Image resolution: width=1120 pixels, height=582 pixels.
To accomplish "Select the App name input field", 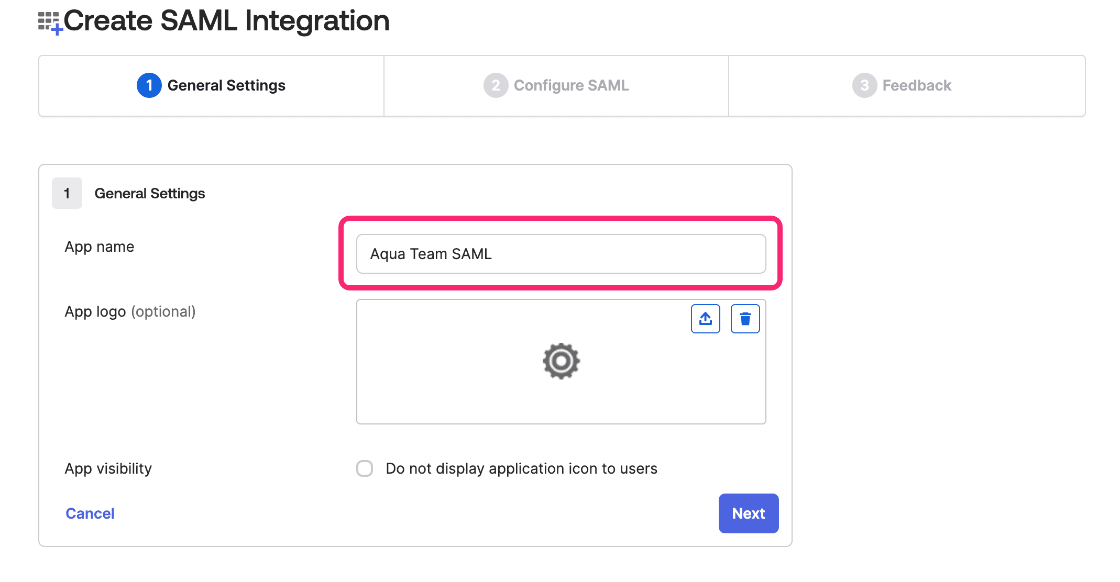I will [x=561, y=253].
